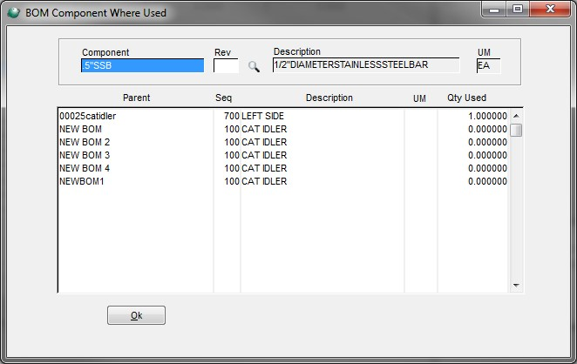Select the NEW BOM 4 row
The image size is (577, 364).
click(x=282, y=168)
